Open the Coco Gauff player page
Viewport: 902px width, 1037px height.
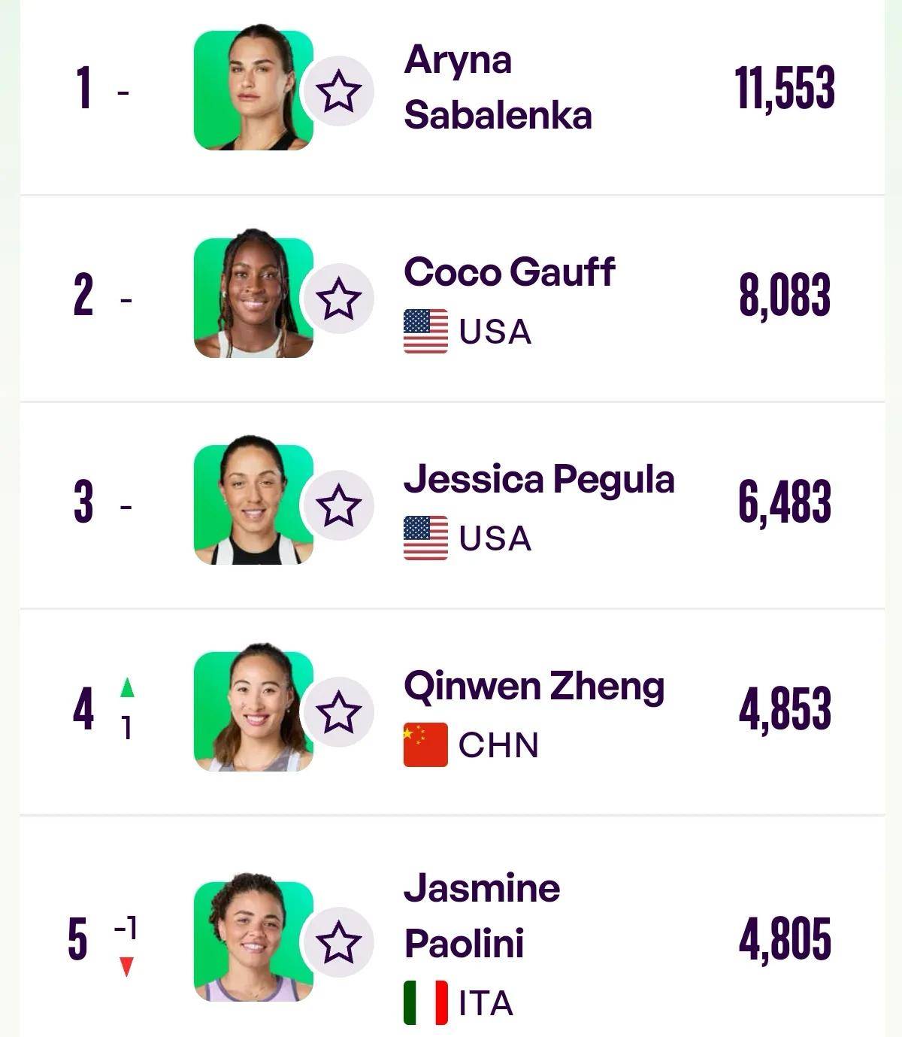coord(510,271)
